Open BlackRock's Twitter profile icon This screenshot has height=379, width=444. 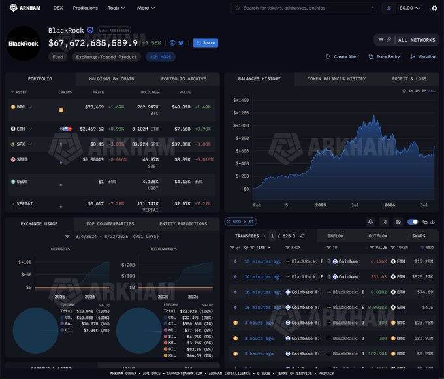(x=182, y=43)
